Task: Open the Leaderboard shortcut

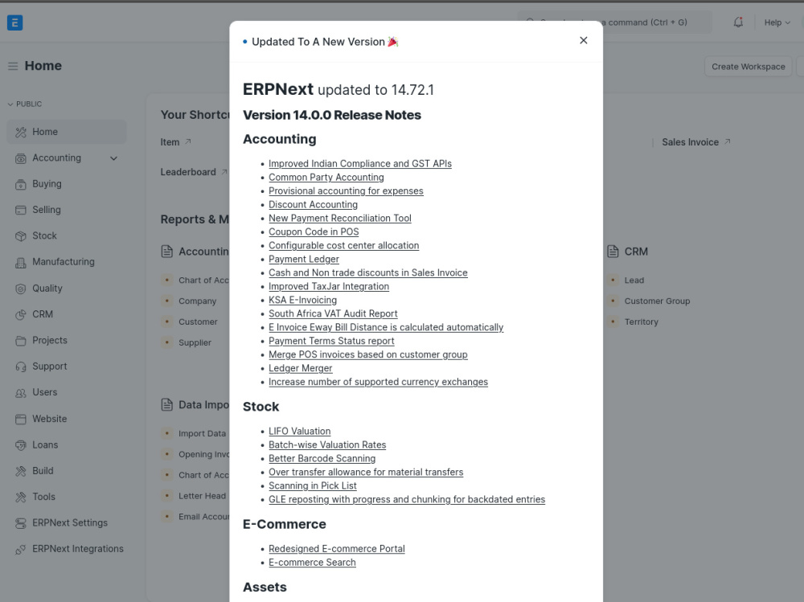Action: (188, 172)
